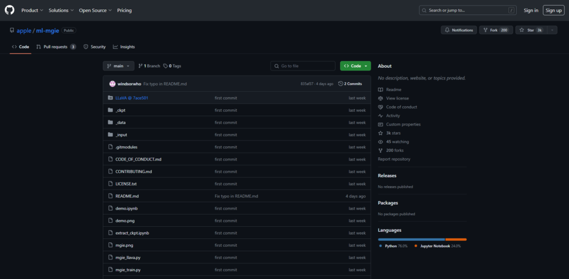Open the Pricing menu item
This screenshot has width=569, height=279.
[x=124, y=11]
